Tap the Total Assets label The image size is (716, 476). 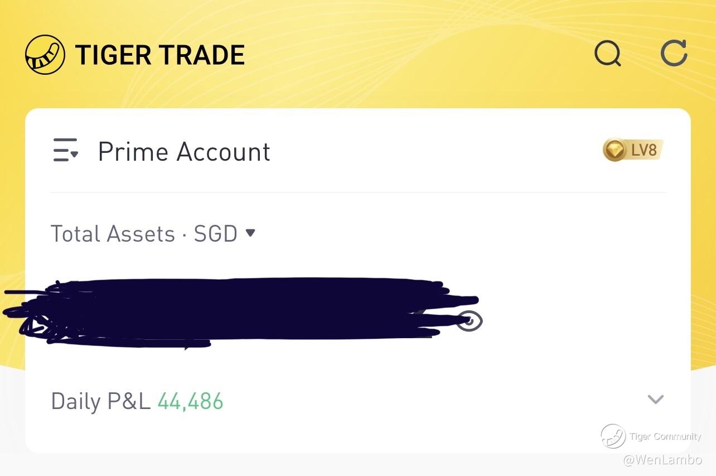click(x=113, y=234)
